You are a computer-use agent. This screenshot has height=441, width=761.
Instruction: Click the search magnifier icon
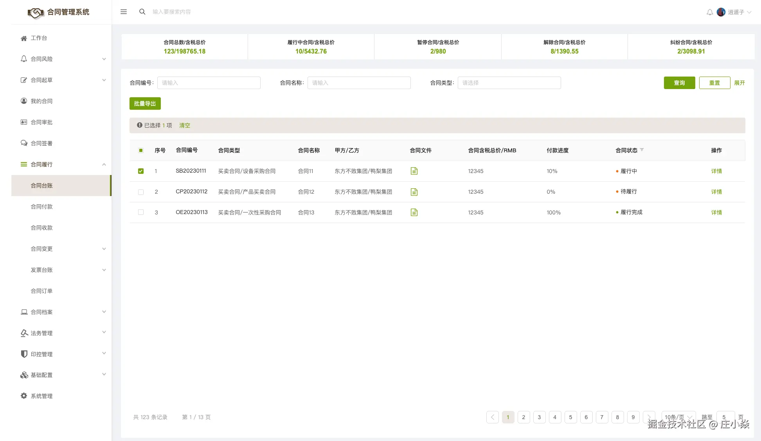[x=142, y=12]
